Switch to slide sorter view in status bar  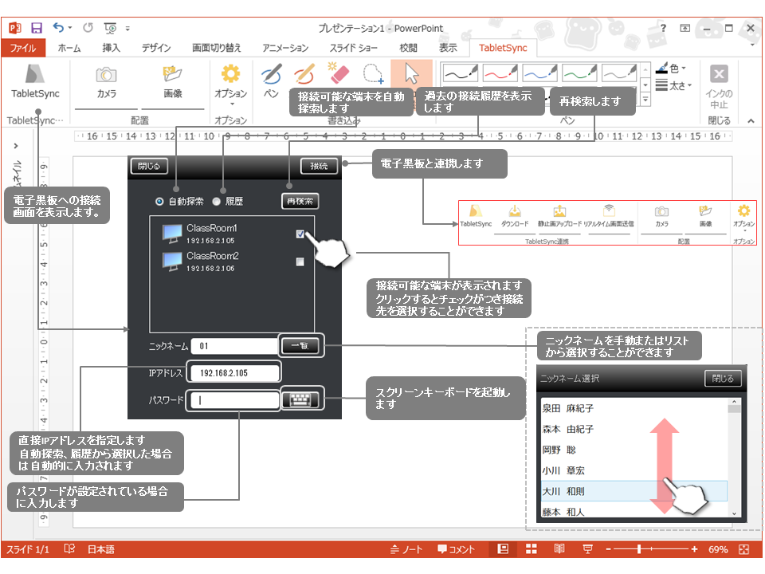(532, 549)
